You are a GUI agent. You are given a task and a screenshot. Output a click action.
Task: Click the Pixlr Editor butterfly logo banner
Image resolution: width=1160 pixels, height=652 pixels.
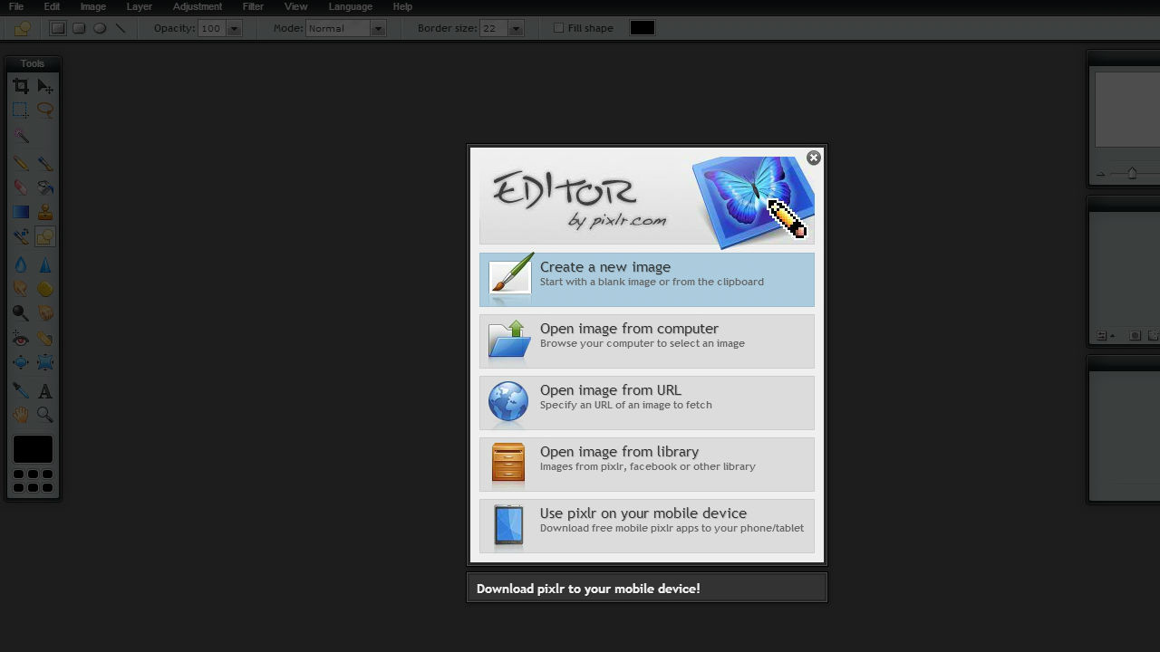(647, 198)
